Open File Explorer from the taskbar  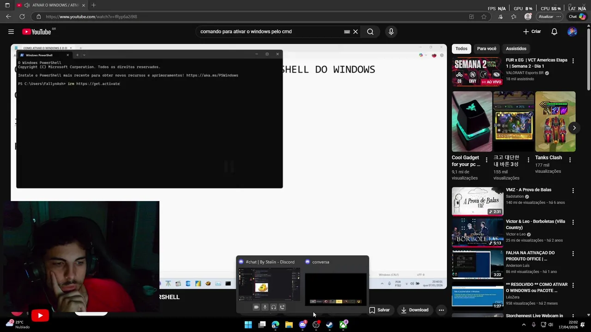click(x=289, y=325)
